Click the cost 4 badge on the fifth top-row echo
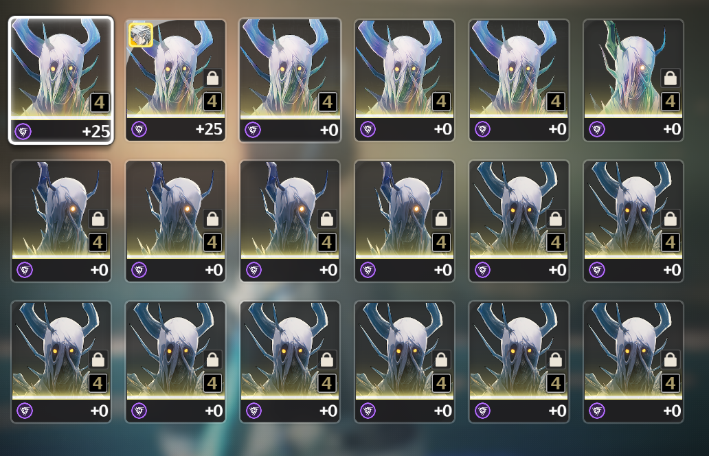Screen dimensions: 709x456 tap(556, 102)
